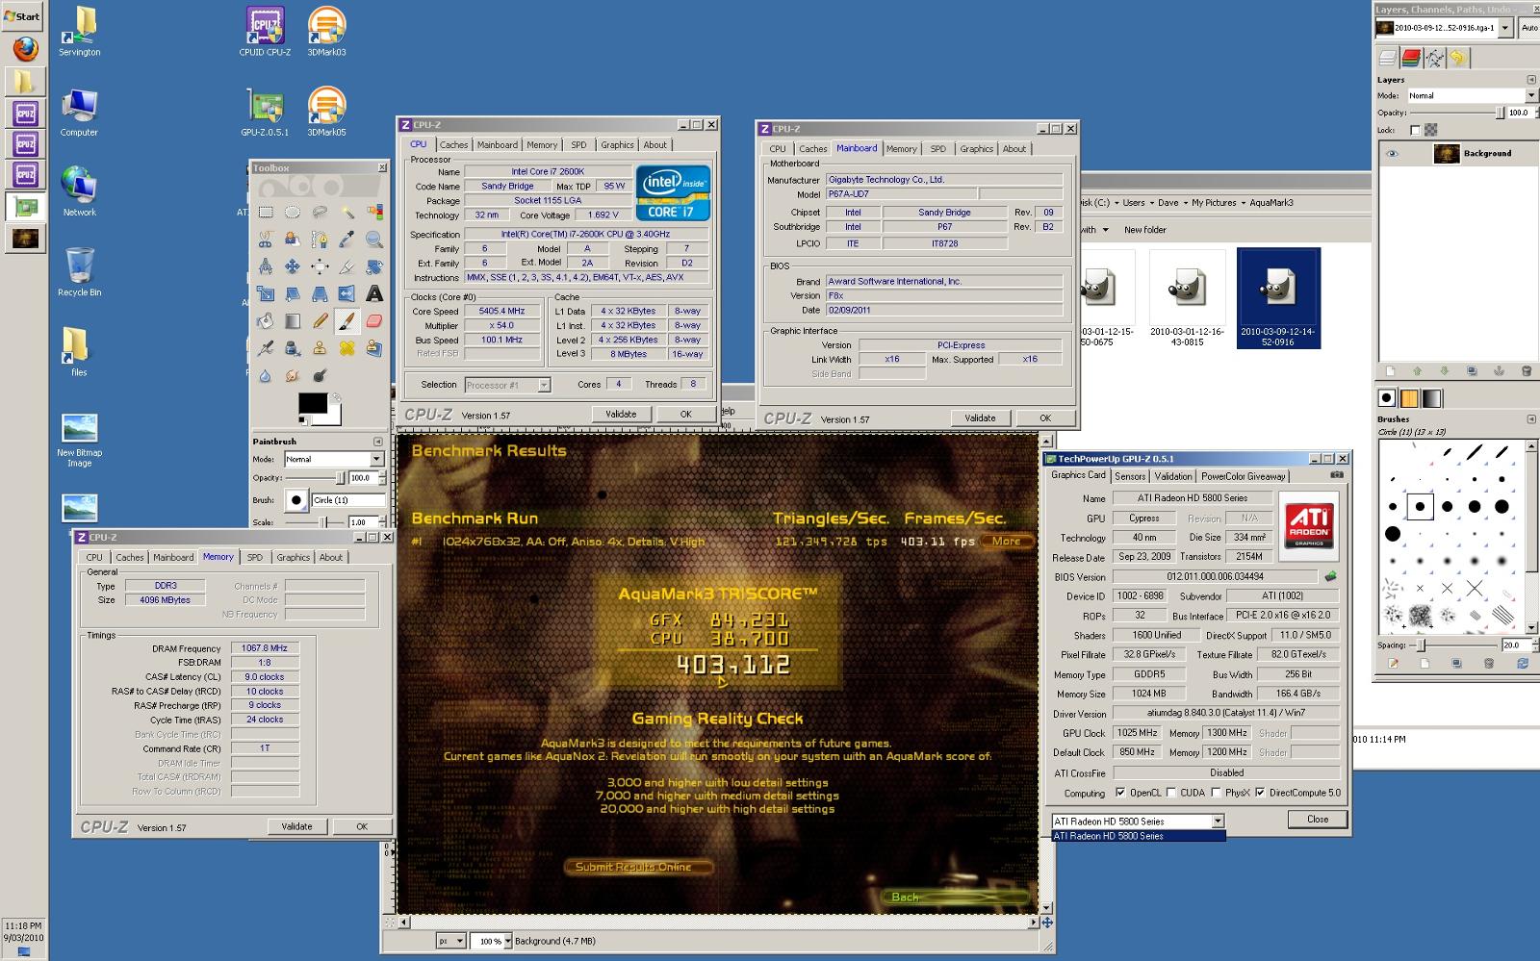The height and width of the screenshot is (961, 1540).
Task: Click the More button beside frames per second
Action: point(1007,541)
